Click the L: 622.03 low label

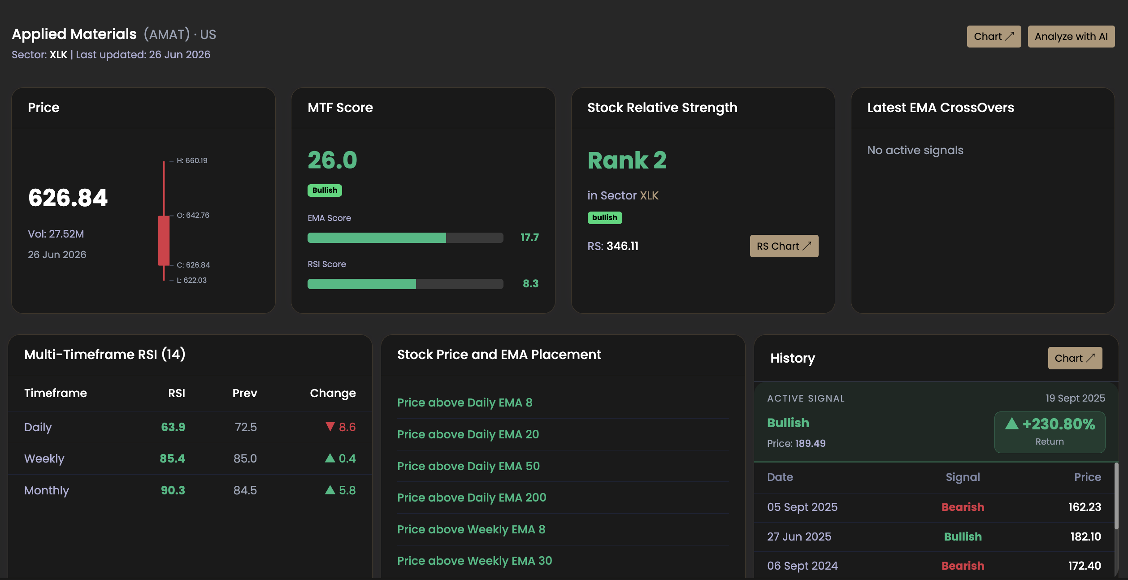coord(191,280)
